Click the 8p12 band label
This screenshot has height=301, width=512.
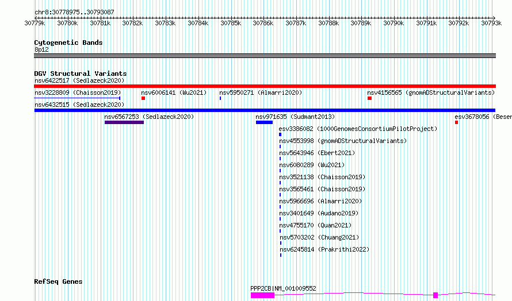41,49
